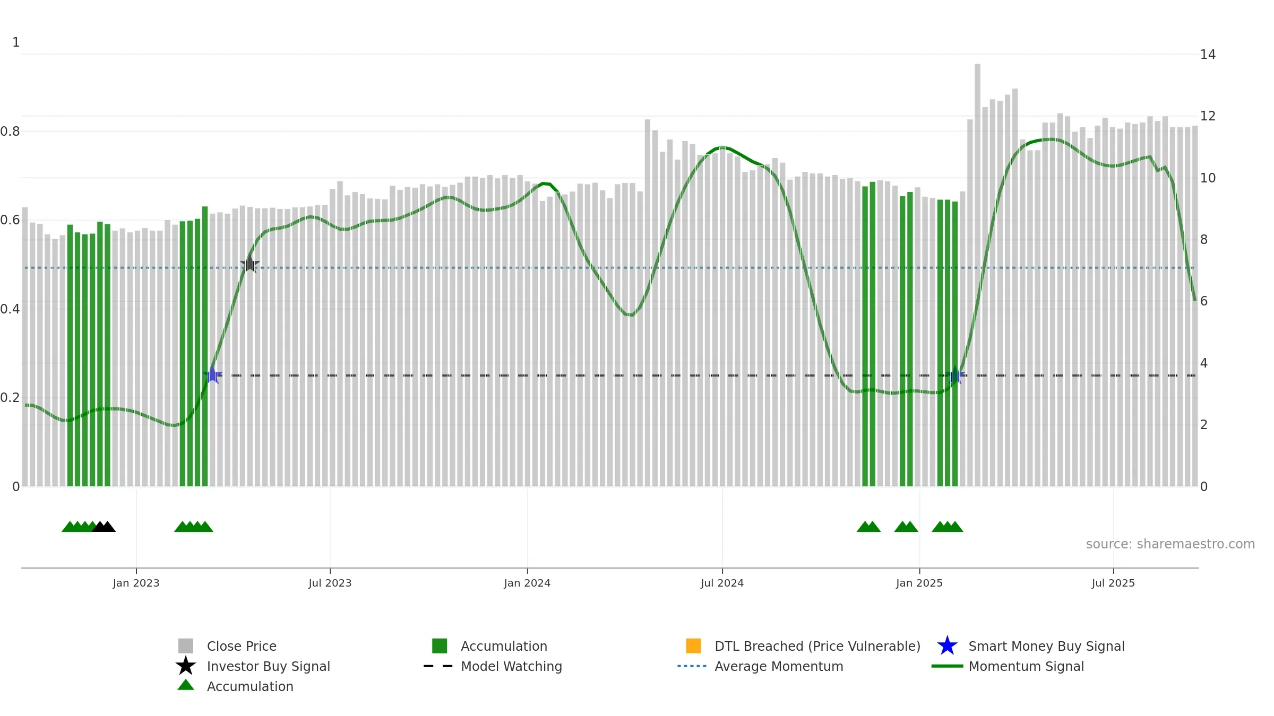Click the accumulation triangles just before Jan 2025
Viewport: 1274px width, 716px height.
tap(906, 527)
